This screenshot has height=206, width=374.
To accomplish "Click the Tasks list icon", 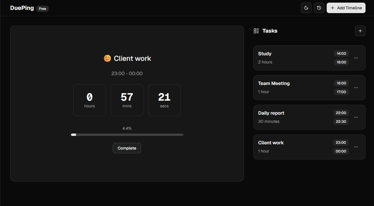I will click(256, 31).
